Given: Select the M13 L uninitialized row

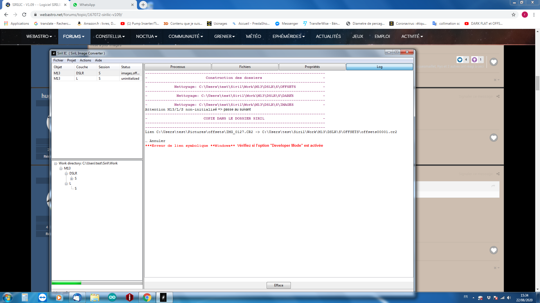Looking at the screenshot, I should click(96, 79).
